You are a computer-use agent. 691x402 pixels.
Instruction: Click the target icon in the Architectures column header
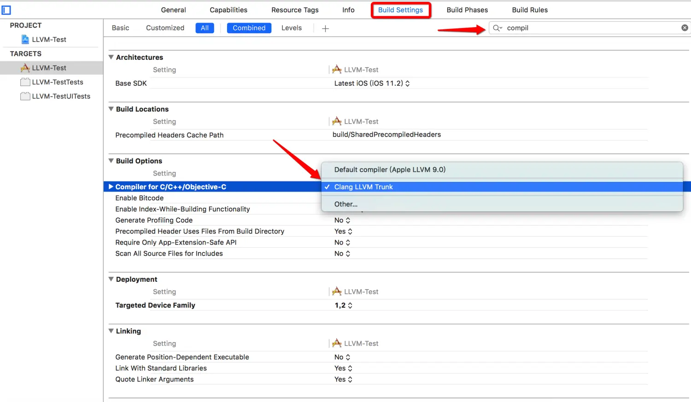pos(337,70)
